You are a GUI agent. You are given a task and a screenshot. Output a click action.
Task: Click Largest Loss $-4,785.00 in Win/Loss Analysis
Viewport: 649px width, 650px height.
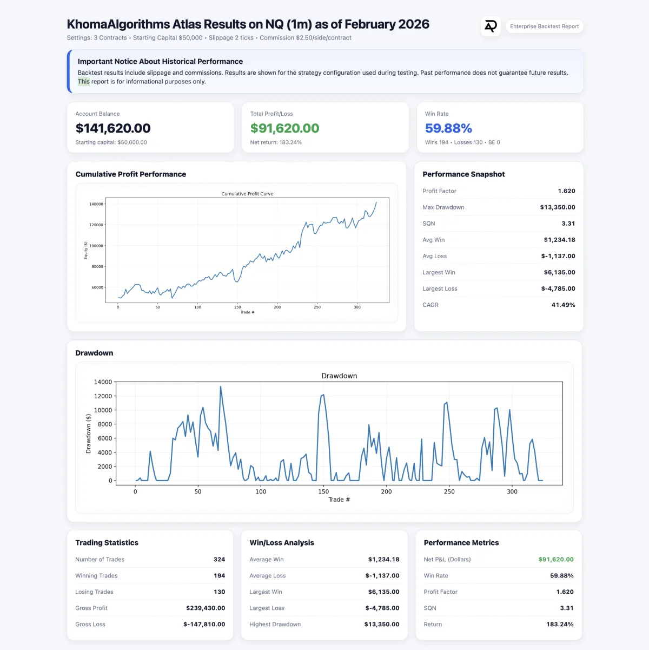coord(325,608)
